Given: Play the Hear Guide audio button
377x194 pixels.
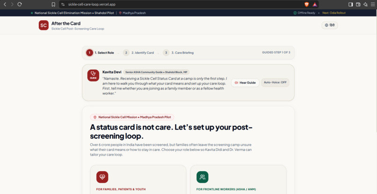Looking at the screenshot, I should [x=245, y=82].
